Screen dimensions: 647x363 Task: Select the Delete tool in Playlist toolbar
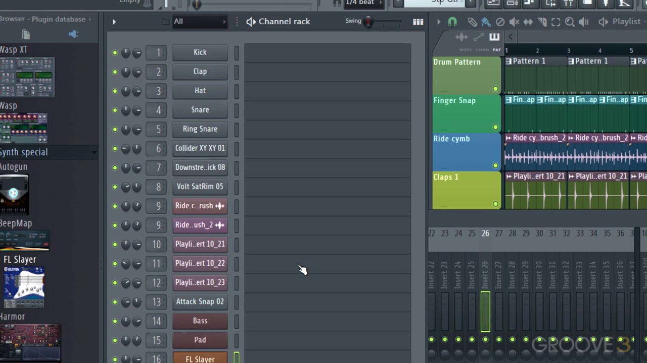[500, 22]
